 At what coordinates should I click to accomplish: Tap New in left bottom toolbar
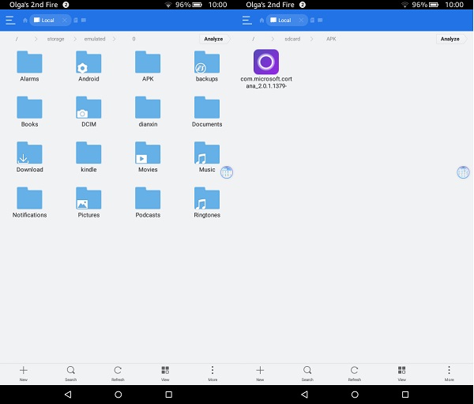24,373
